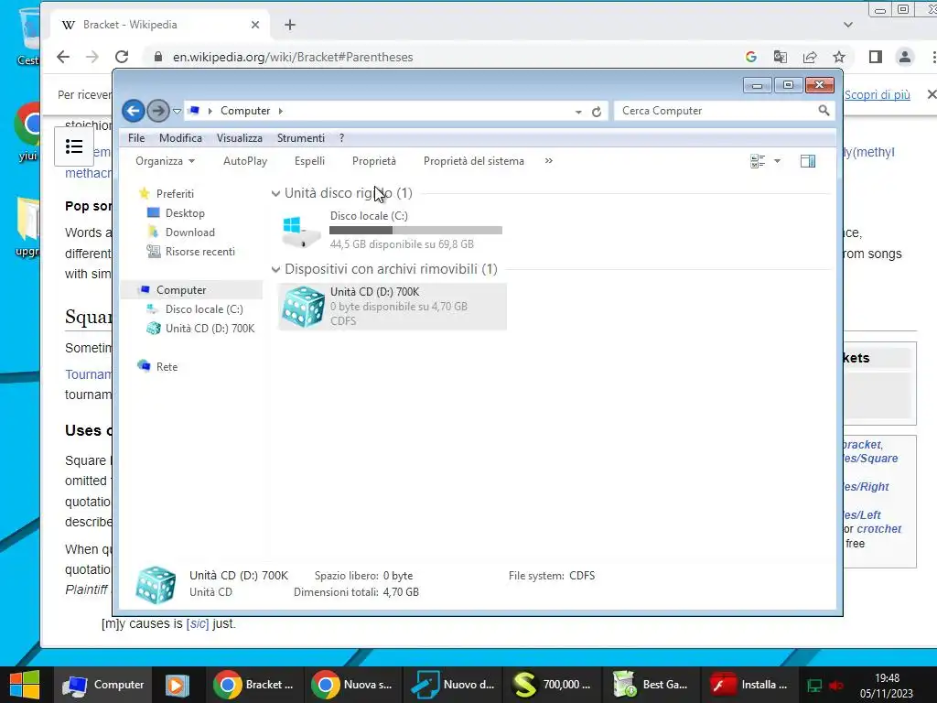Screen dimensions: 937x703
Task: Expand the arrow after Computer breadcrumb
Action: coord(281,111)
